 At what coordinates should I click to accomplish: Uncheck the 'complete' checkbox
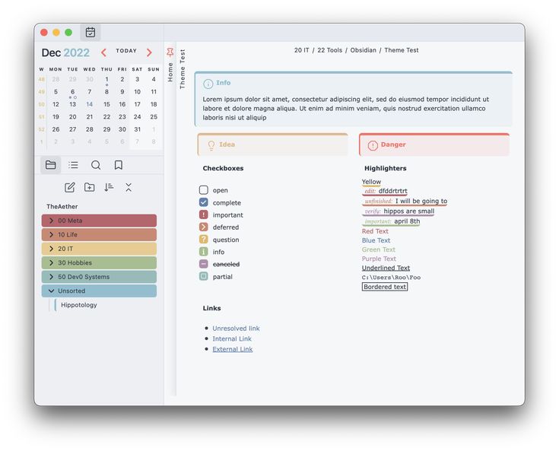(x=203, y=202)
